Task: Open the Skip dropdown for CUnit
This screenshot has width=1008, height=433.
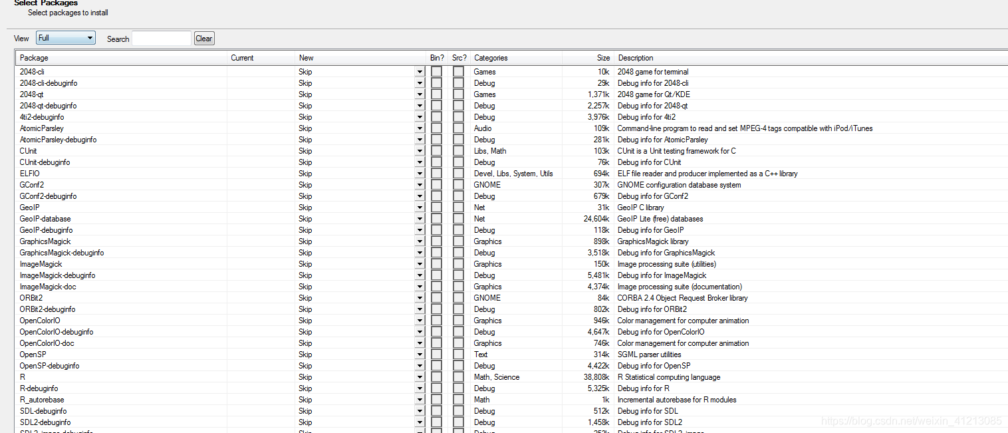Action: (x=420, y=151)
